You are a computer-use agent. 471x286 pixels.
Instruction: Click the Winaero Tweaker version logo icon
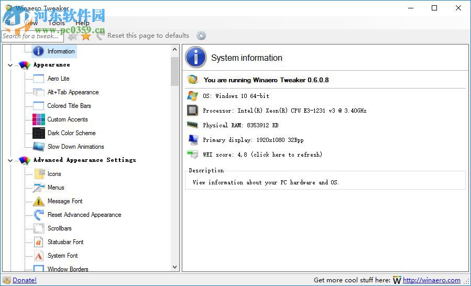[193, 79]
